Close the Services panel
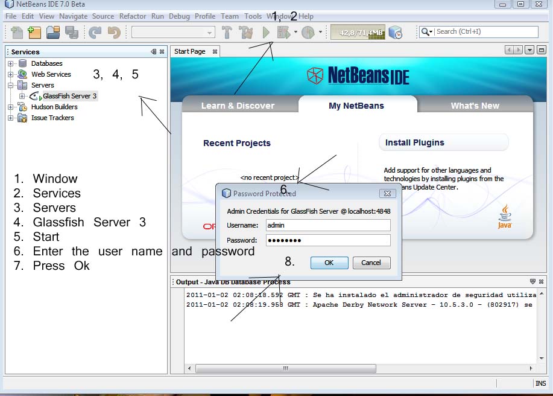The width and height of the screenshot is (553, 396). tap(162, 51)
